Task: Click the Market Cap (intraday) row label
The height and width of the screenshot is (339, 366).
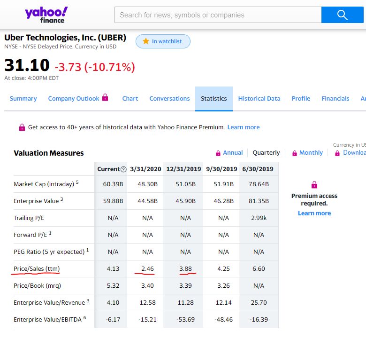Action: (x=44, y=184)
